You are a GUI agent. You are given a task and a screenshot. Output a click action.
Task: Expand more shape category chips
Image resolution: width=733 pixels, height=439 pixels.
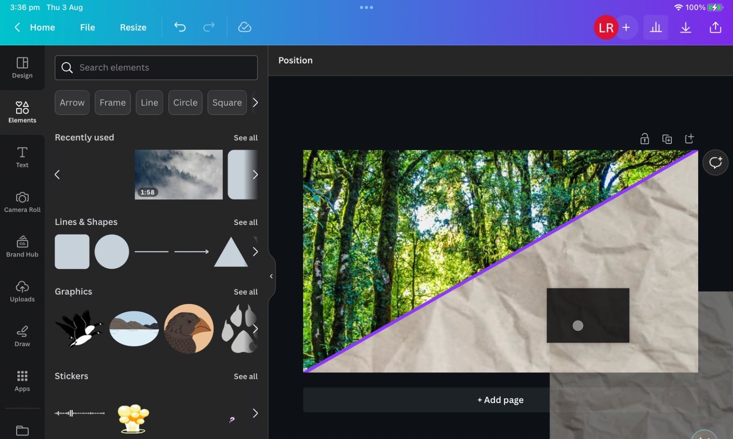(255, 102)
